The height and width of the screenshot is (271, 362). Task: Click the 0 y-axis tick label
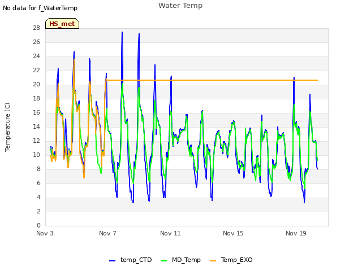38,225
